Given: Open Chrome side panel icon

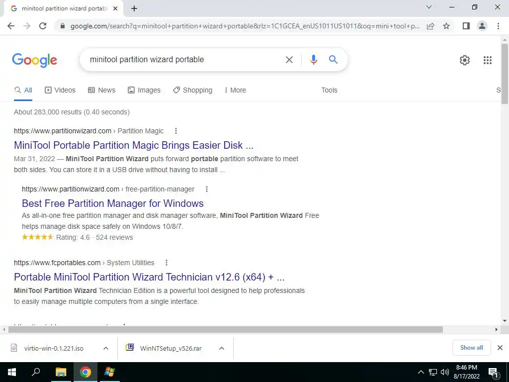Looking at the screenshot, I should point(466,26).
